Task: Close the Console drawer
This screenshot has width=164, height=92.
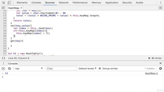Action: tap(161, 63)
